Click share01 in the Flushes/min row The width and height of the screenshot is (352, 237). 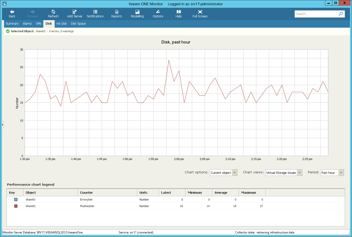tap(30, 206)
